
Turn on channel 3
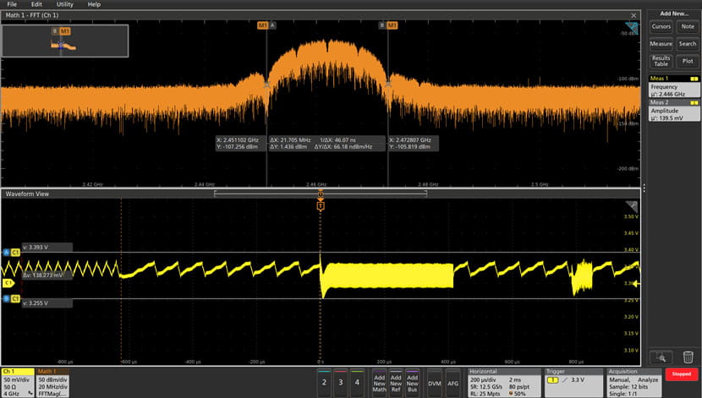tap(340, 381)
